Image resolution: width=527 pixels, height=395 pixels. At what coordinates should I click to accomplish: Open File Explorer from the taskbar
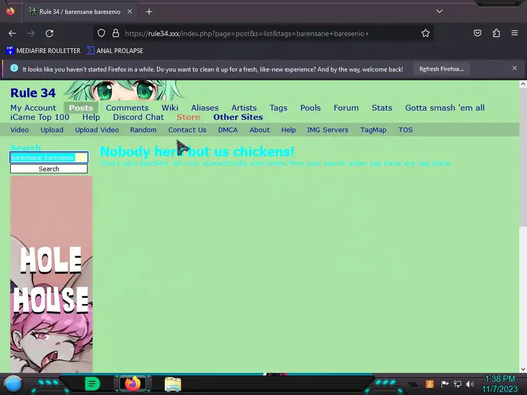click(173, 384)
